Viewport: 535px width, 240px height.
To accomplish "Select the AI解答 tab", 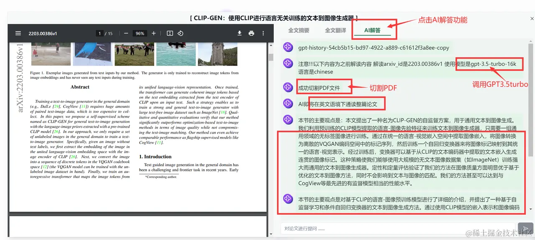I will point(372,30).
